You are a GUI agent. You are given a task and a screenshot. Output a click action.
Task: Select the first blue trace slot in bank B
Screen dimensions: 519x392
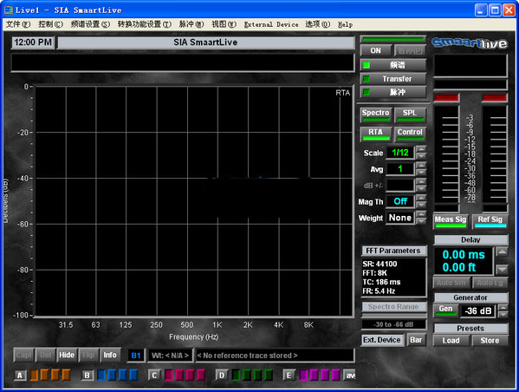(x=101, y=376)
